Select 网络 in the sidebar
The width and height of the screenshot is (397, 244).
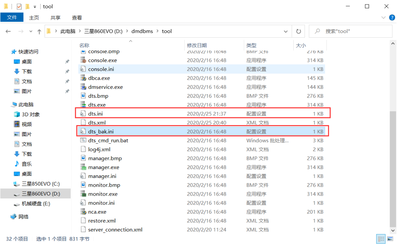[x=23, y=217]
